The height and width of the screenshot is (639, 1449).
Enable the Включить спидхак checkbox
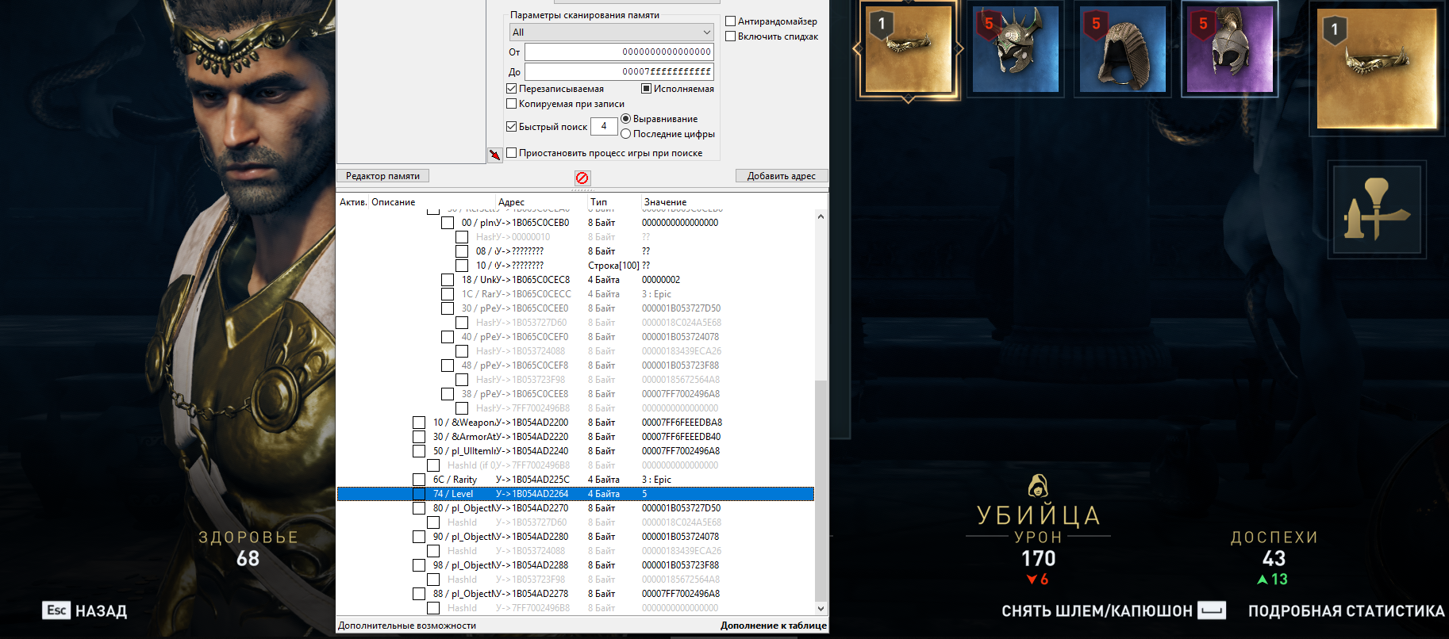tap(731, 36)
